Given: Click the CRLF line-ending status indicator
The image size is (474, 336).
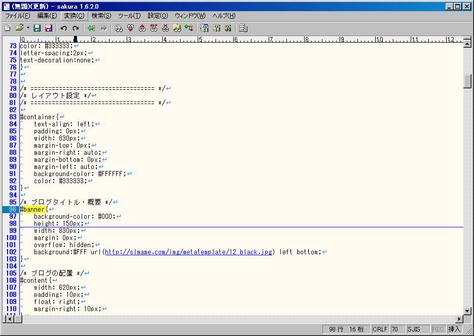Looking at the screenshot, I should tap(380, 329).
